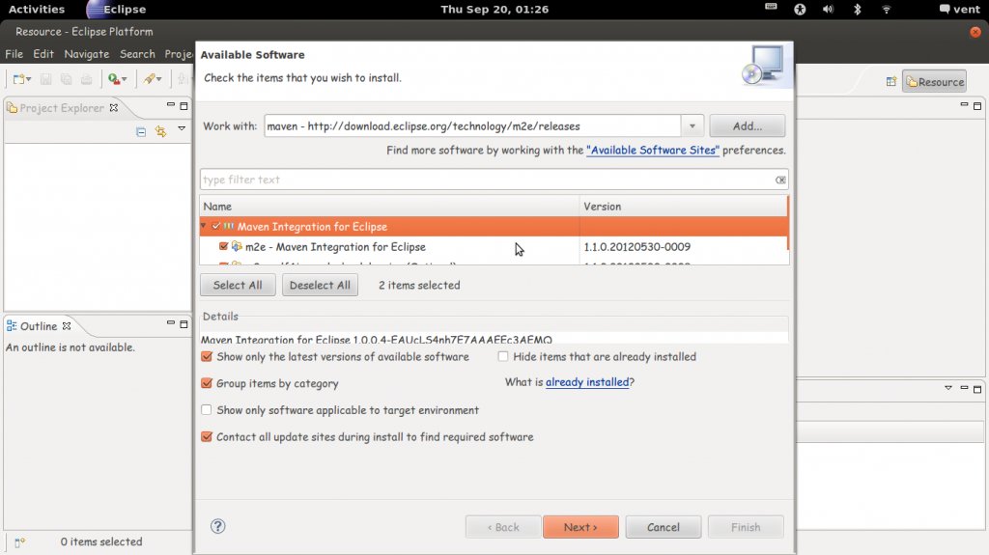989x555 pixels.
Task: Collapse the Maven Integration for Eclipse category
Action: pos(204,226)
